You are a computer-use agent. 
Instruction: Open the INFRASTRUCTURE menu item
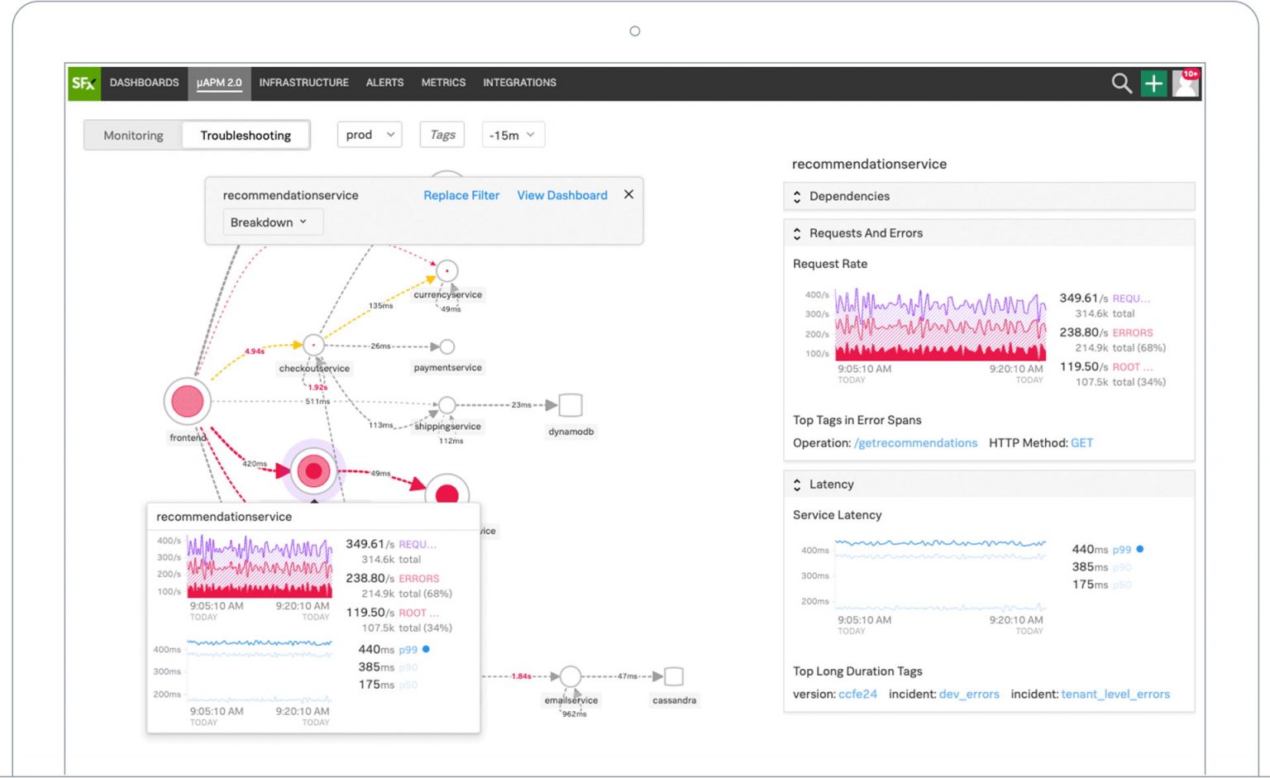pos(303,83)
